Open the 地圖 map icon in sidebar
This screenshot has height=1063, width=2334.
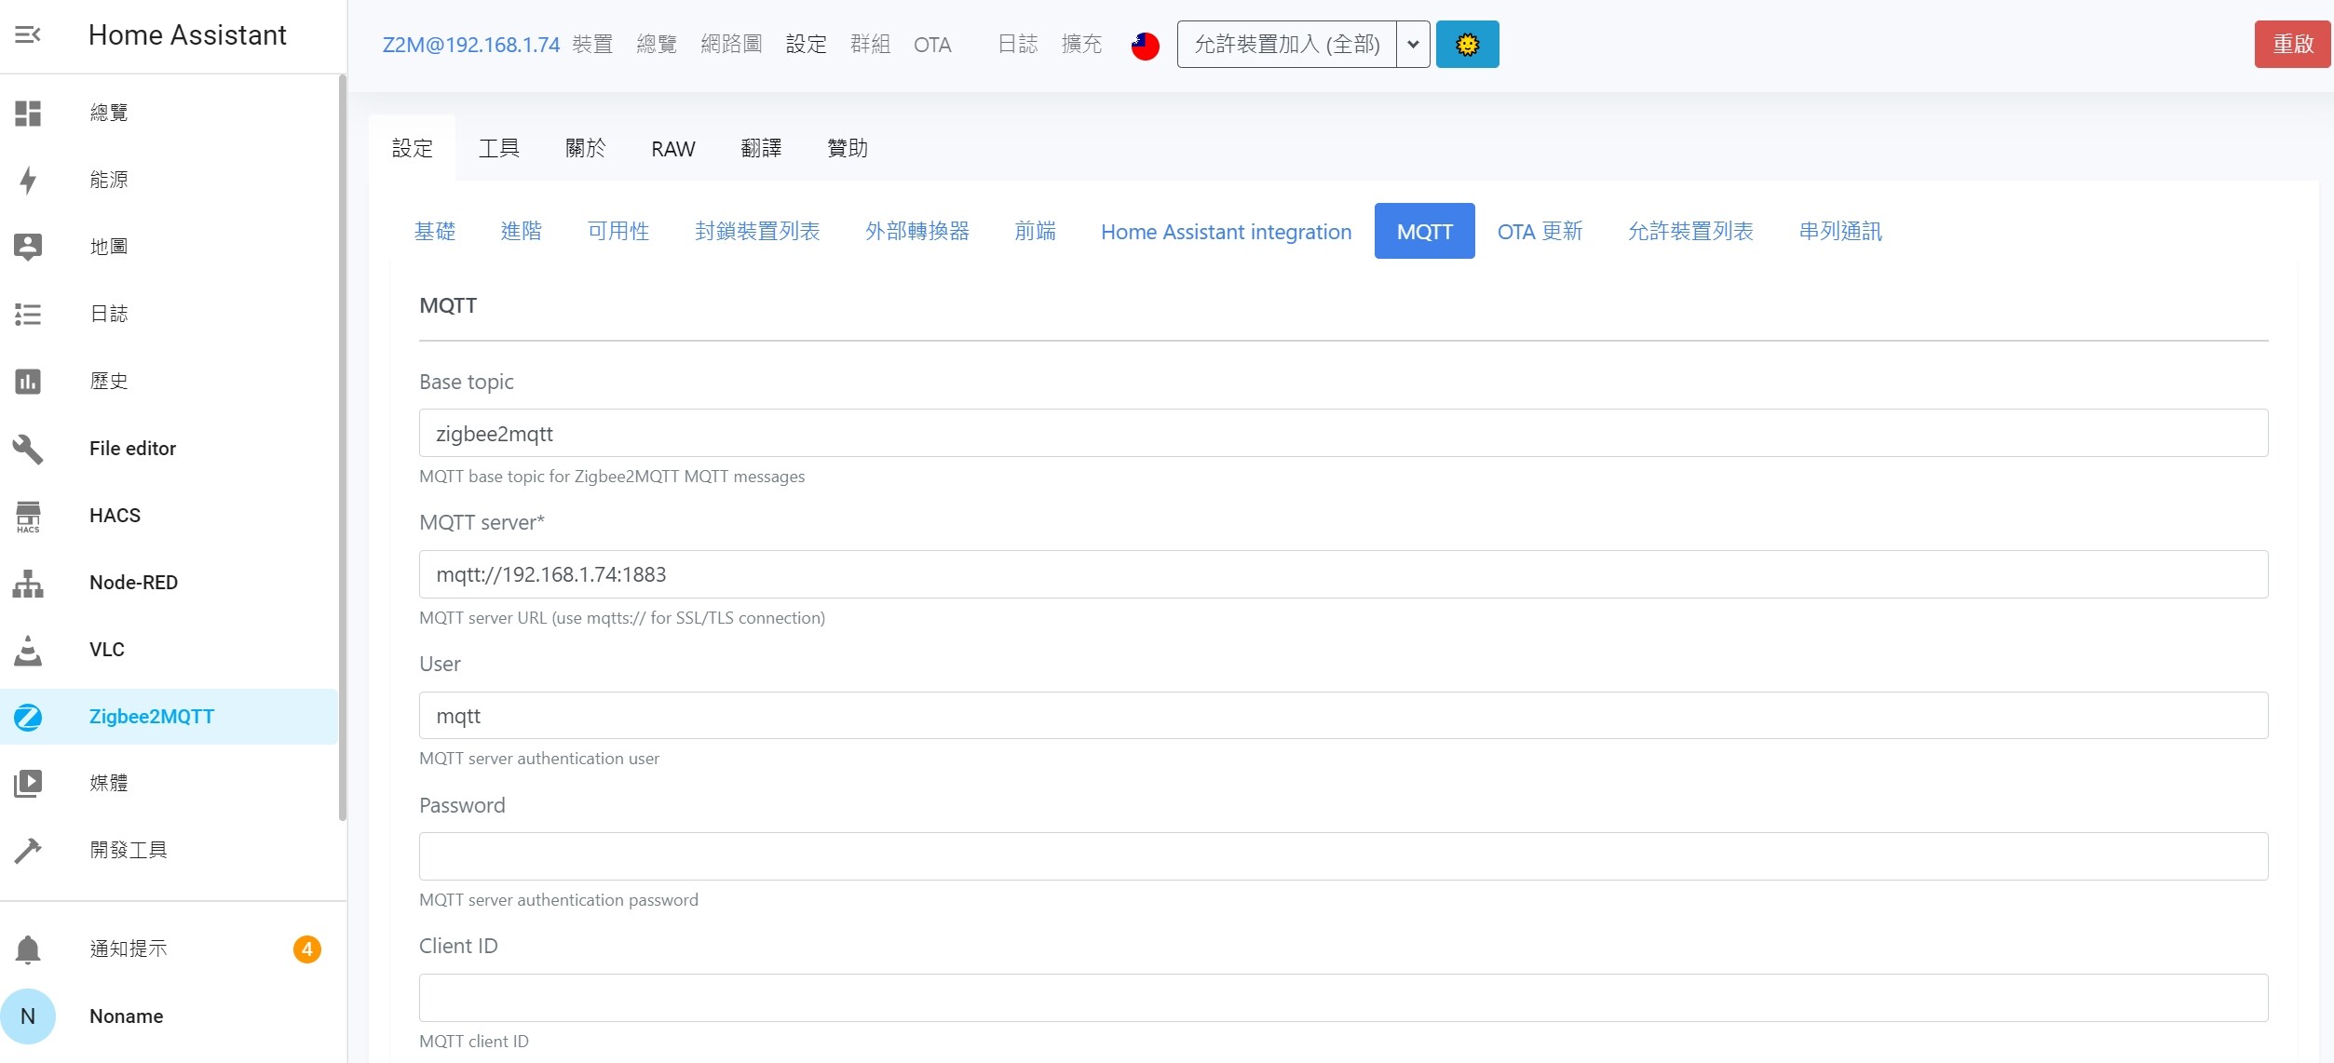tap(28, 247)
